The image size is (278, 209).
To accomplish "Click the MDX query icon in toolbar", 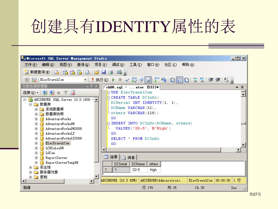I will point(65,72).
